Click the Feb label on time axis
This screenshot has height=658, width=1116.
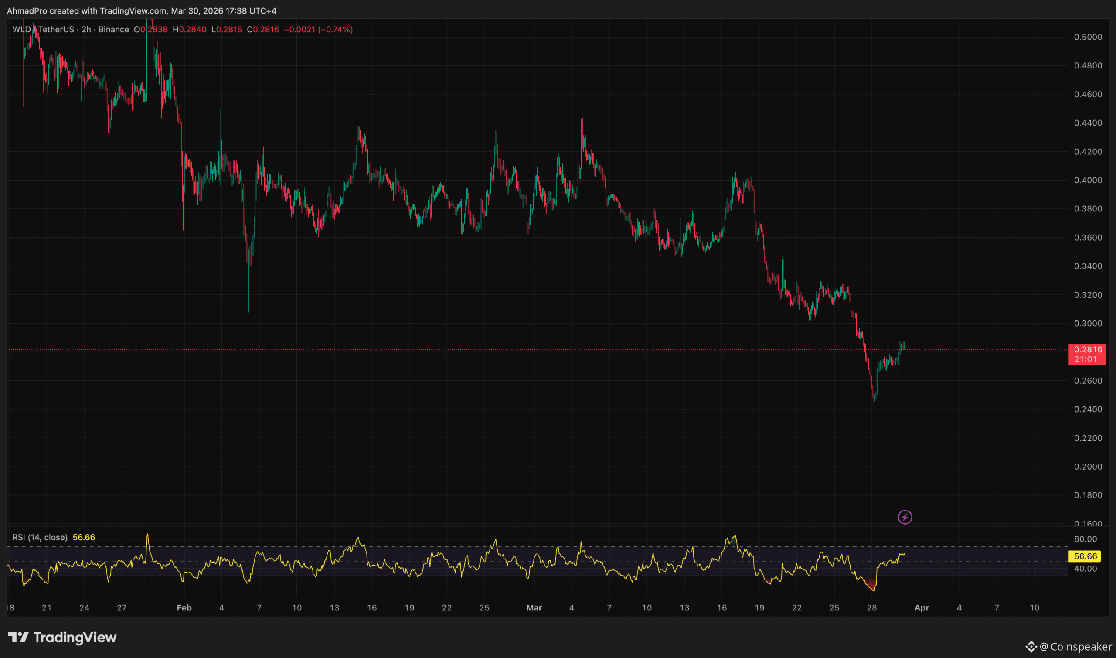click(184, 608)
